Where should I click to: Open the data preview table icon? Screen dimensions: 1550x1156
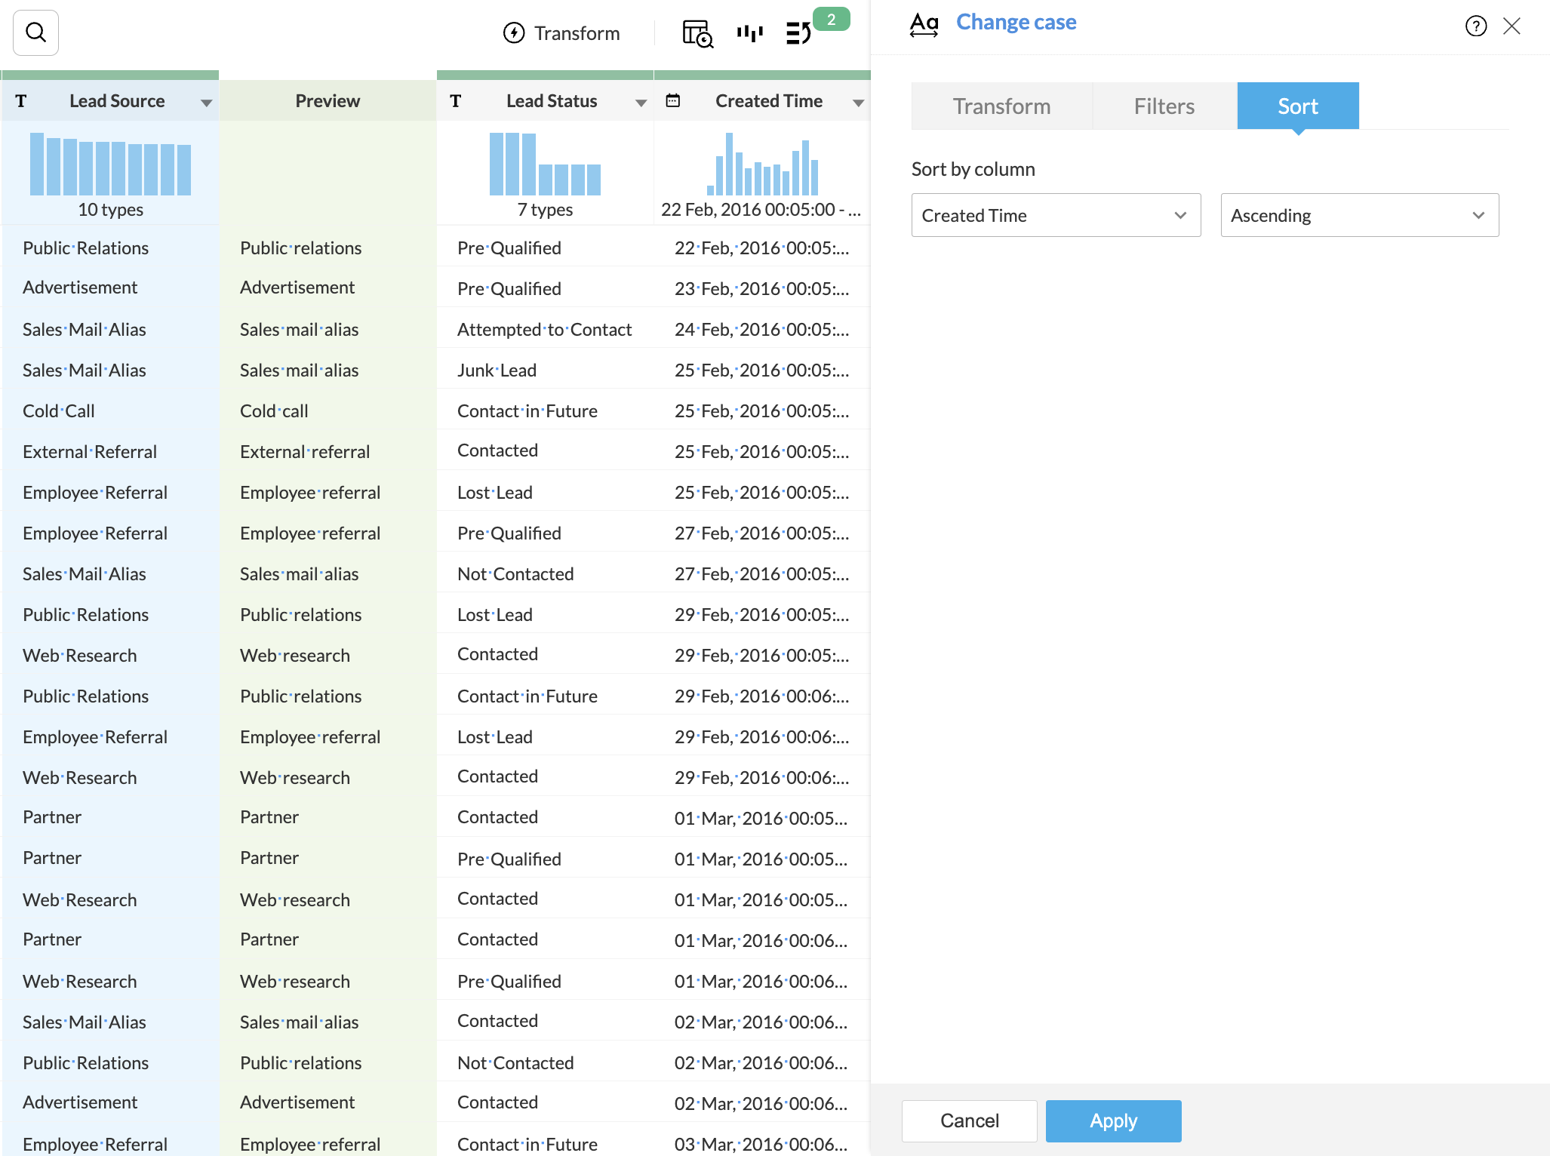coord(697,33)
